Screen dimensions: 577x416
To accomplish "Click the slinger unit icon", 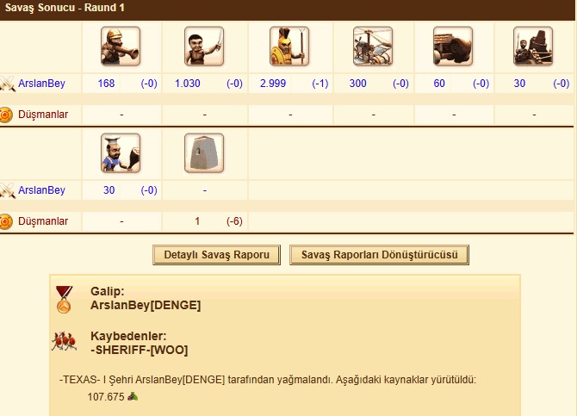I will coord(121,47).
